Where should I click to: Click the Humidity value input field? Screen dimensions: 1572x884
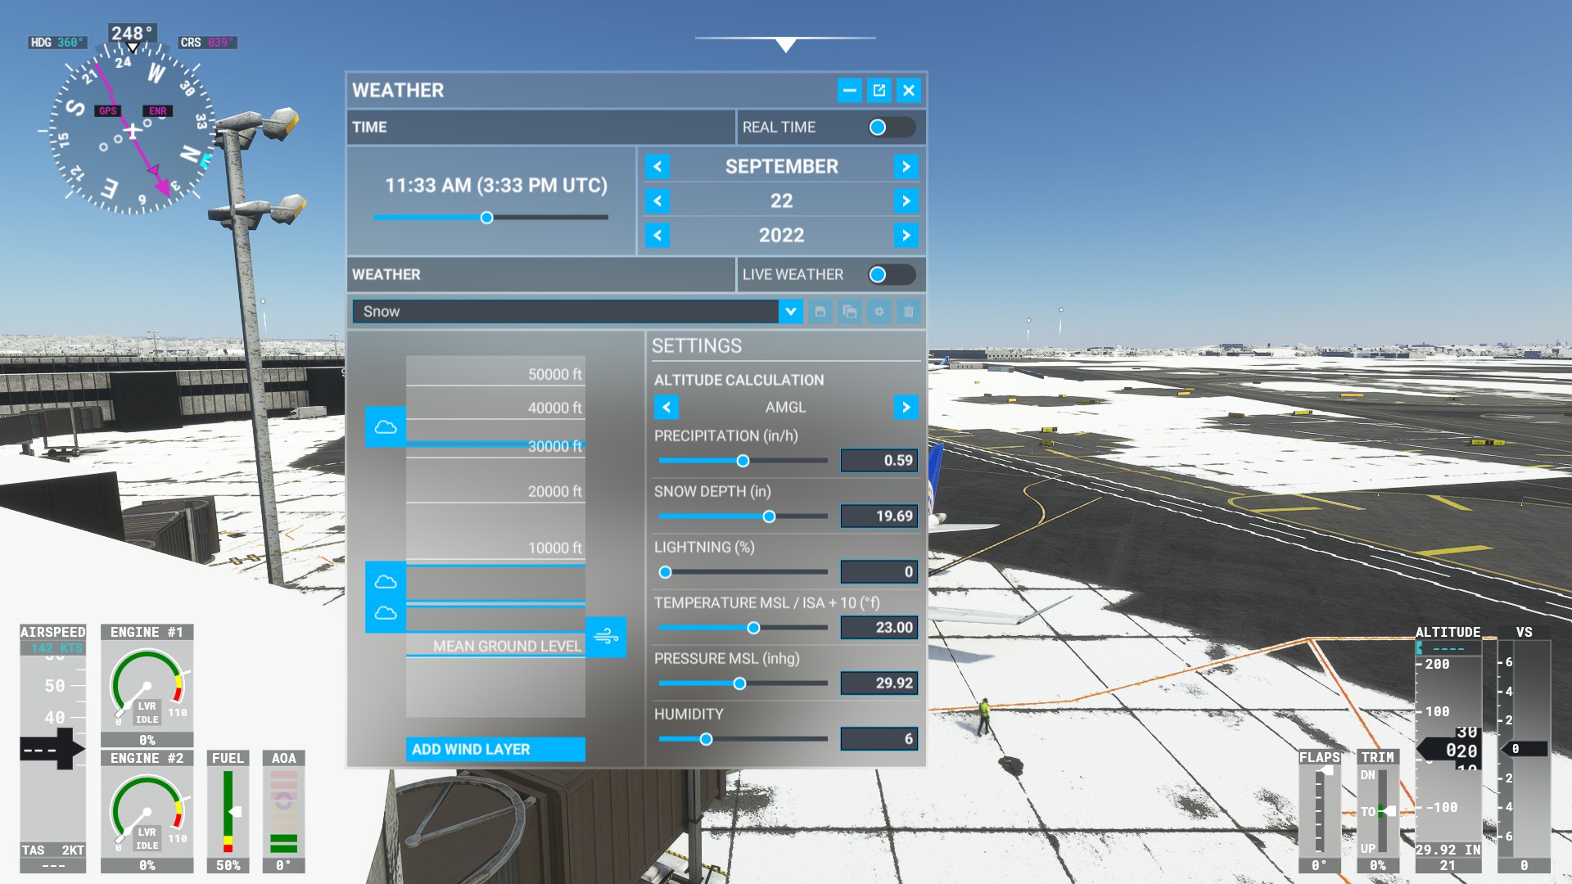click(879, 738)
